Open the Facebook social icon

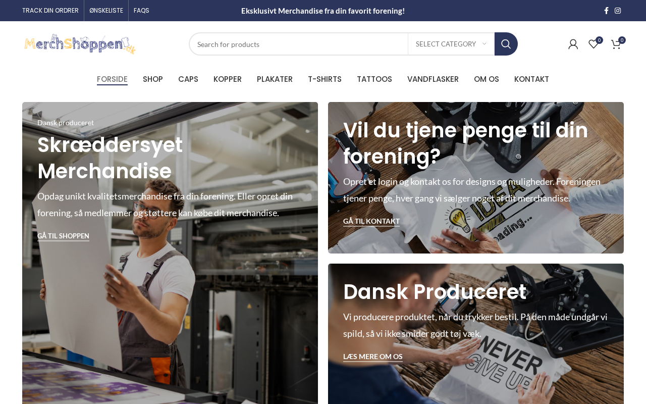pyautogui.click(x=606, y=11)
